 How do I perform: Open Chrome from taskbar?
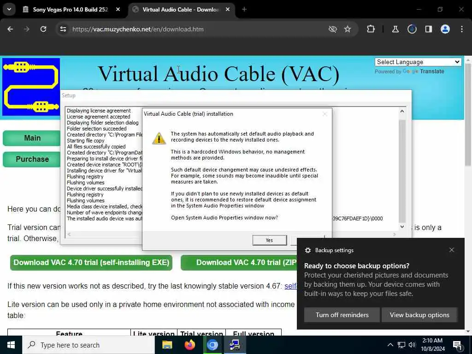point(212,345)
